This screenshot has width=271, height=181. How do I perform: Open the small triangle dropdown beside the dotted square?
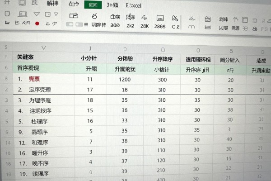click(x=56, y=14)
